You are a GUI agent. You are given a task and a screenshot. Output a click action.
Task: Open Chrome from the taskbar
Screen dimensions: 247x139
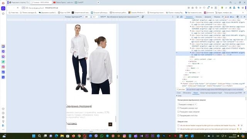coord(79,136)
